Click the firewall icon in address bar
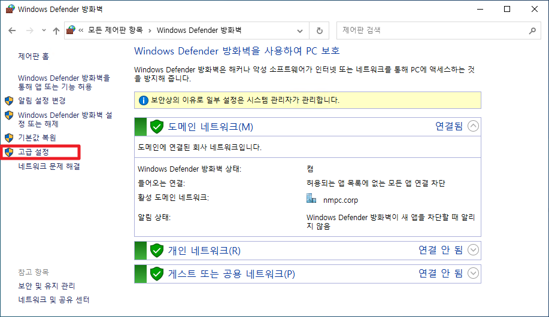 click(71, 30)
